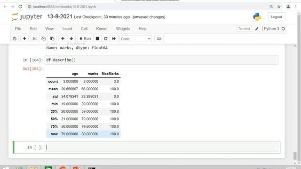The height and width of the screenshot is (169, 301).
Task: Click the Trusted notebook button
Action: tap(244, 29)
